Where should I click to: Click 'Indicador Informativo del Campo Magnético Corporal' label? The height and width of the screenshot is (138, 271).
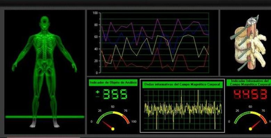(x=249, y=83)
